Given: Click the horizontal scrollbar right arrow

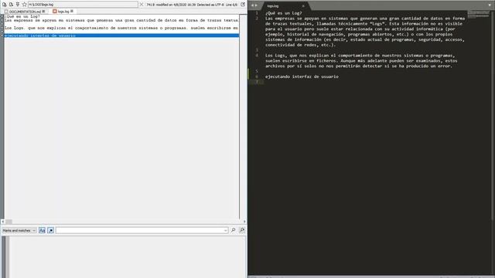Looking at the screenshot, I should [x=244, y=222].
